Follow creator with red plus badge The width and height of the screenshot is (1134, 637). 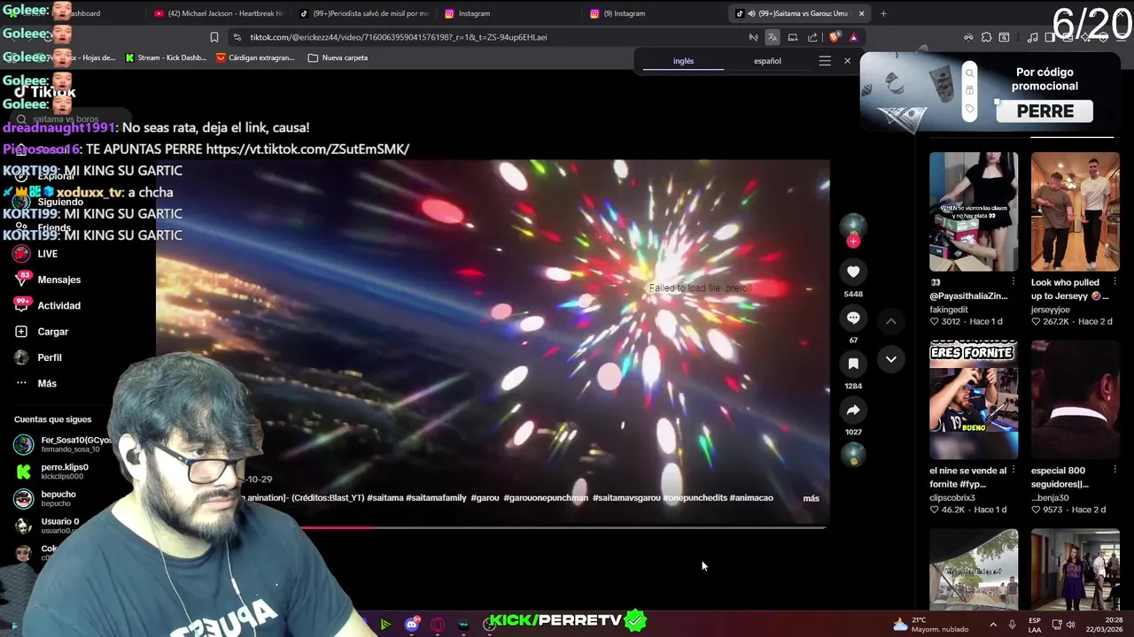(853, 241)
